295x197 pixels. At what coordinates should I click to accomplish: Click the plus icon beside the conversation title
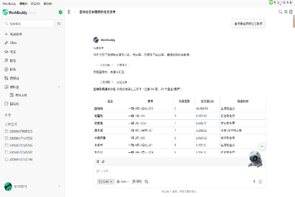tap(74, 12)
